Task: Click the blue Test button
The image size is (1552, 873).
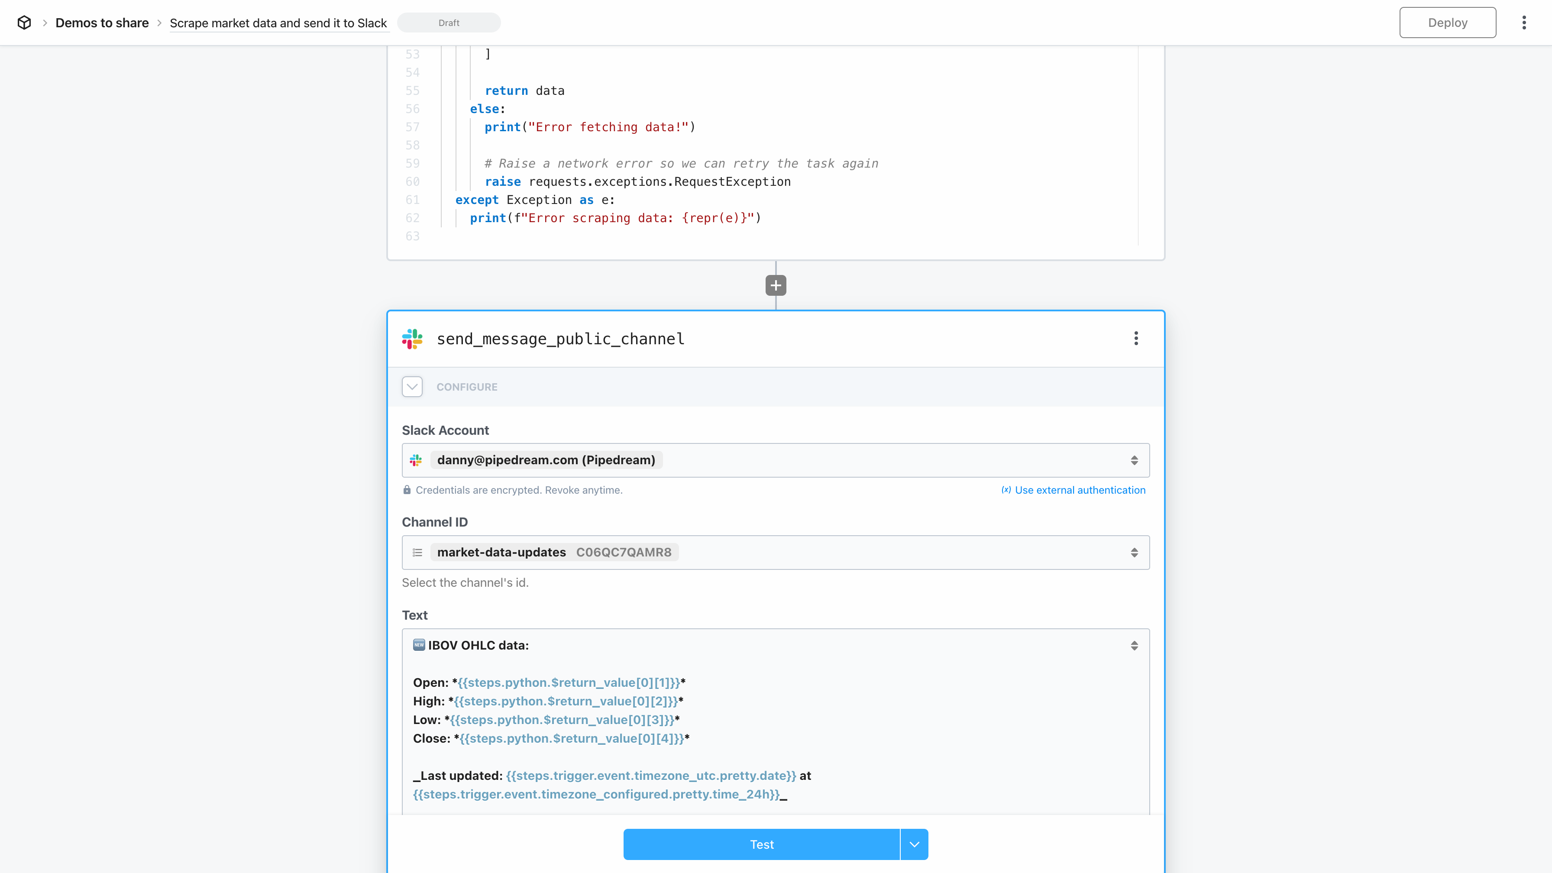Action: [x=761, y=844]
